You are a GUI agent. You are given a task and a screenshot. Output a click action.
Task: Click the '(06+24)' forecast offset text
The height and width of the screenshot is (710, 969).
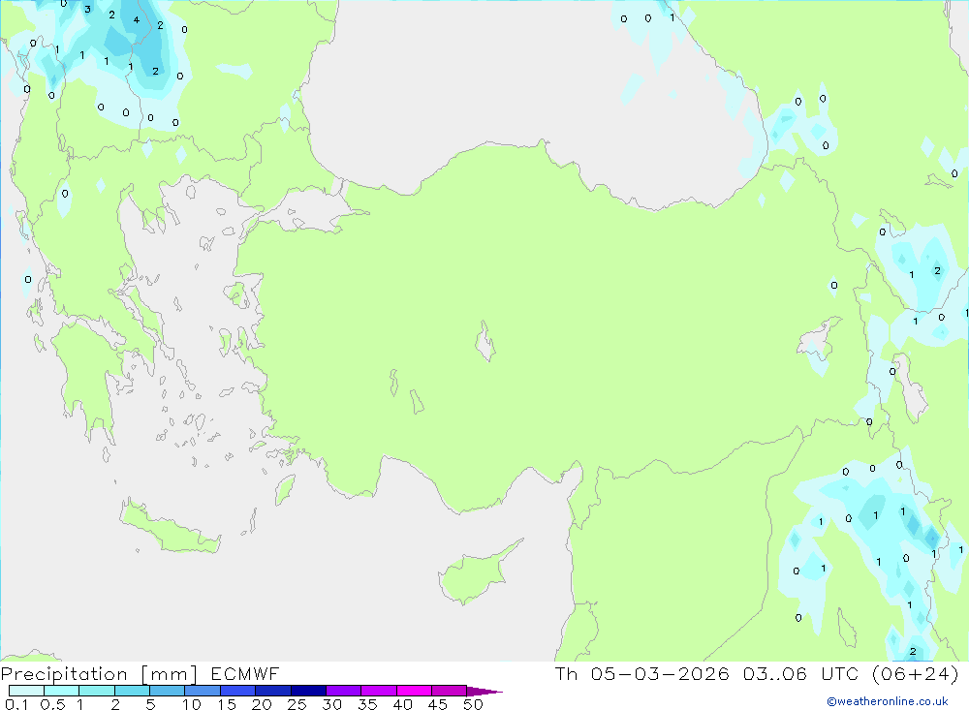(x=916, y=674)
